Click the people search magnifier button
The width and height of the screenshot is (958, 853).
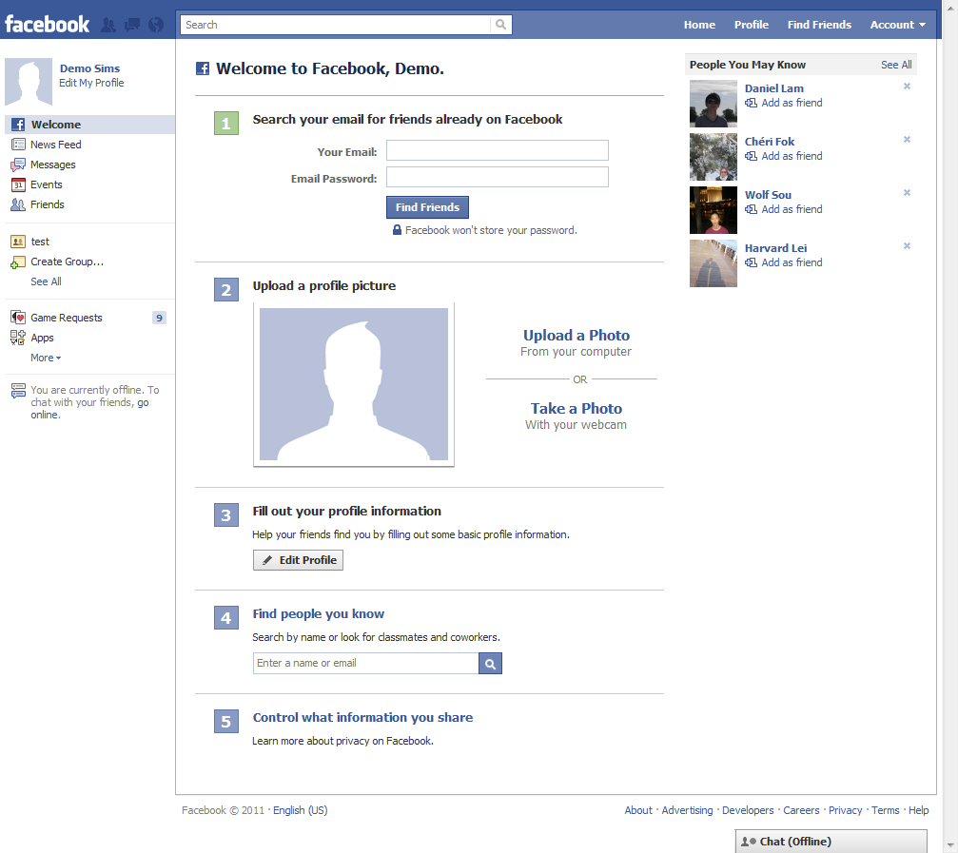(x=490, y=664)
